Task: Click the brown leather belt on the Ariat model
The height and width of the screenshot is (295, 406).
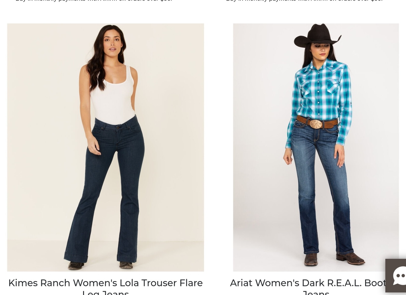Action: tap(317, 123)
